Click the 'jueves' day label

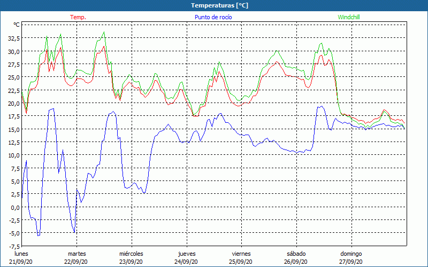(187, 254)
